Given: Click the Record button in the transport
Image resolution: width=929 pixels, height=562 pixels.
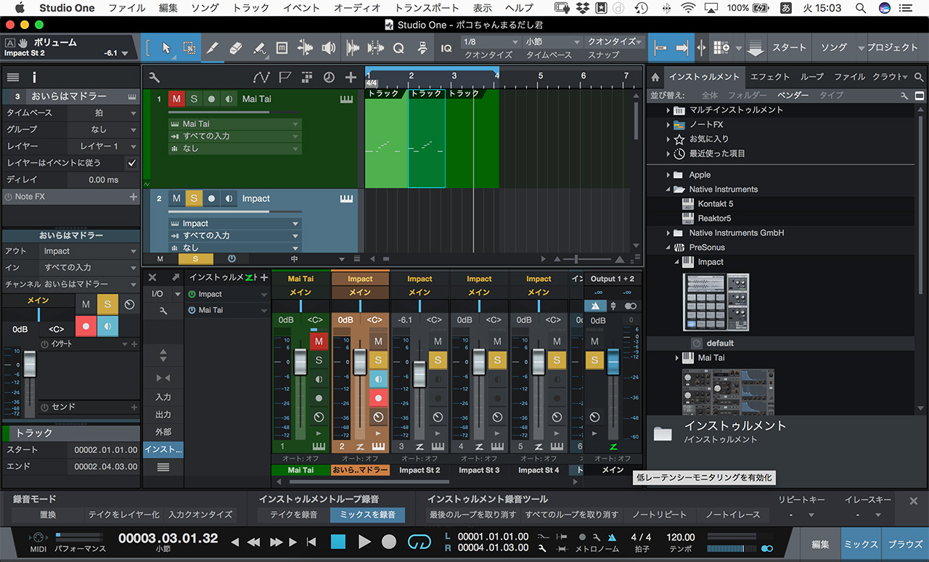Looking at the screenshot, I should tap(389, 542).
